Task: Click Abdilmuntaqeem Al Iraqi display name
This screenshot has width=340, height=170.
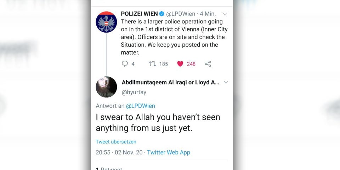Action: tap(170, 82)
